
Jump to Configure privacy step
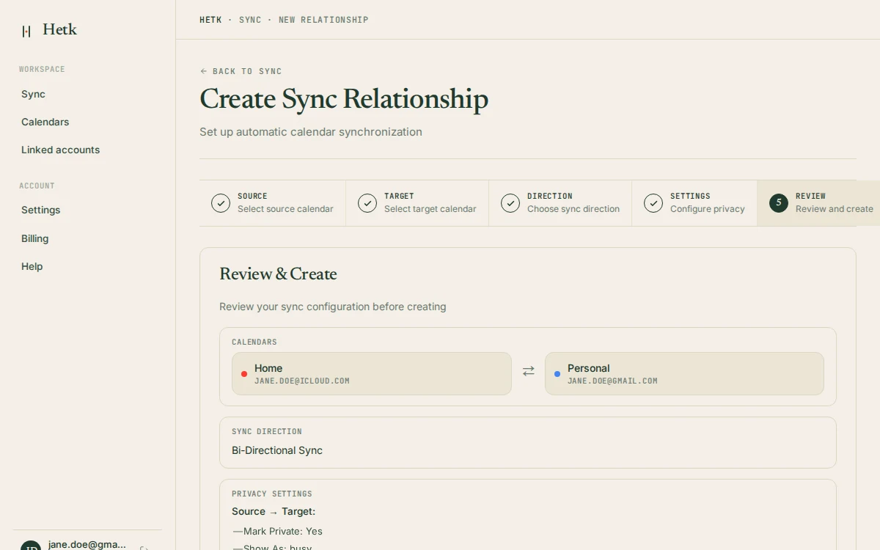(694, 203)
